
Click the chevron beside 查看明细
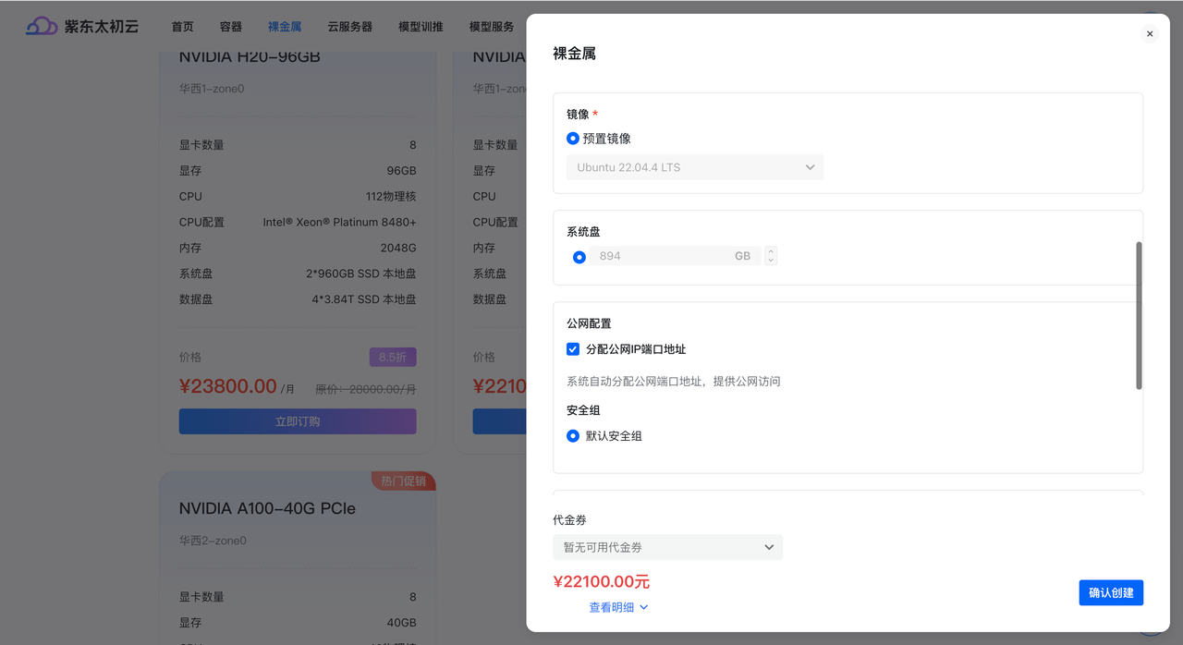[642, 607]
